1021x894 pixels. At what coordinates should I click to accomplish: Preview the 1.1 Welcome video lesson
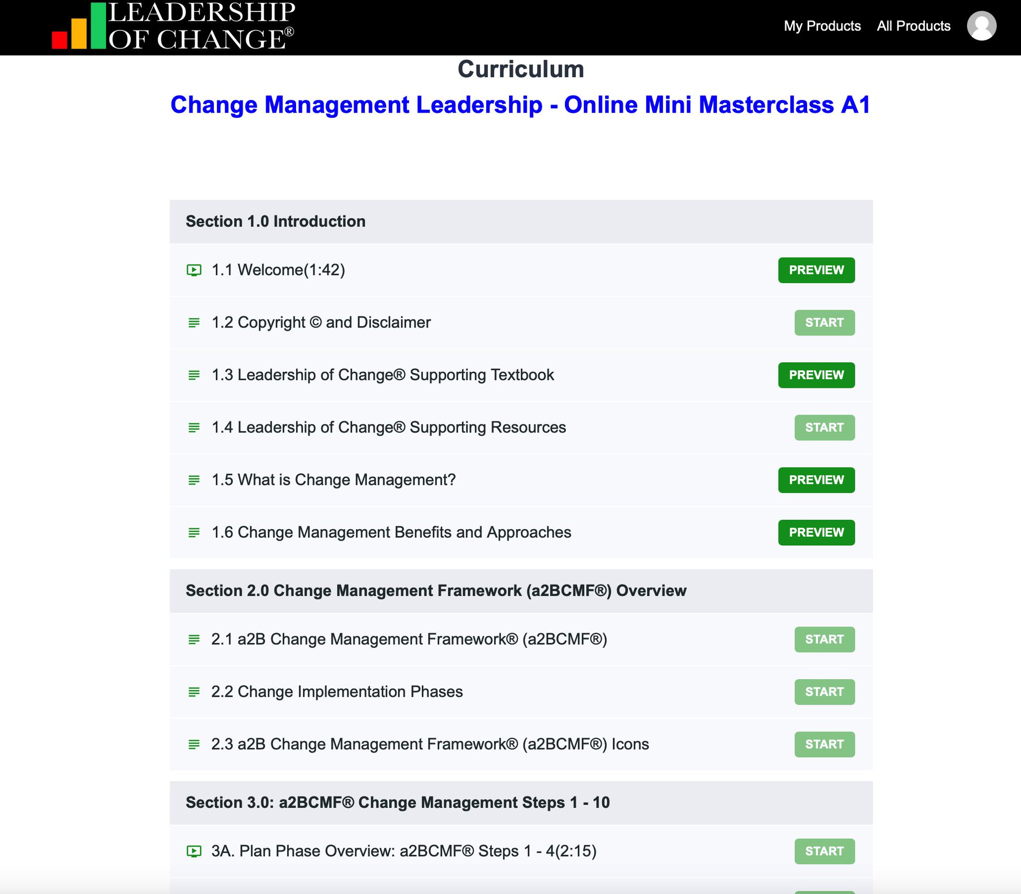coord(817,270)
